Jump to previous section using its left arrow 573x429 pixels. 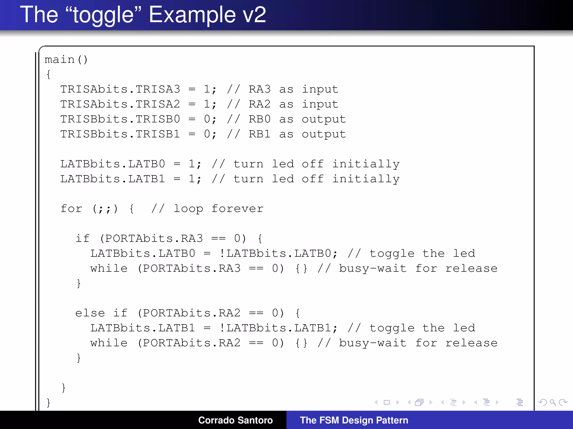tap(475, 402)
